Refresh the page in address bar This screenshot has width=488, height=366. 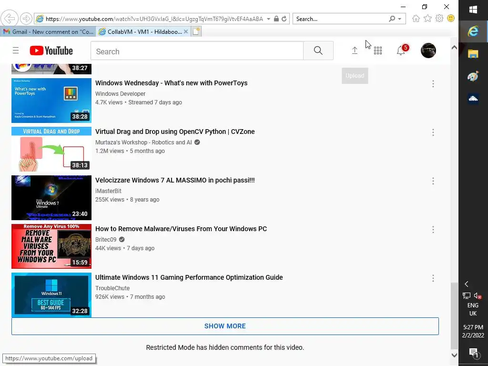284,19
